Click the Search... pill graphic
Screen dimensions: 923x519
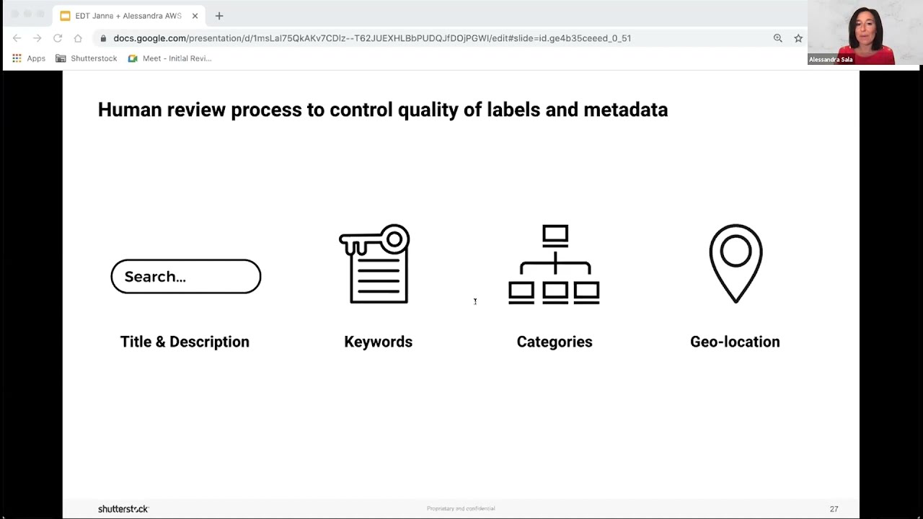pyautogui.click(x=186, y=277)
